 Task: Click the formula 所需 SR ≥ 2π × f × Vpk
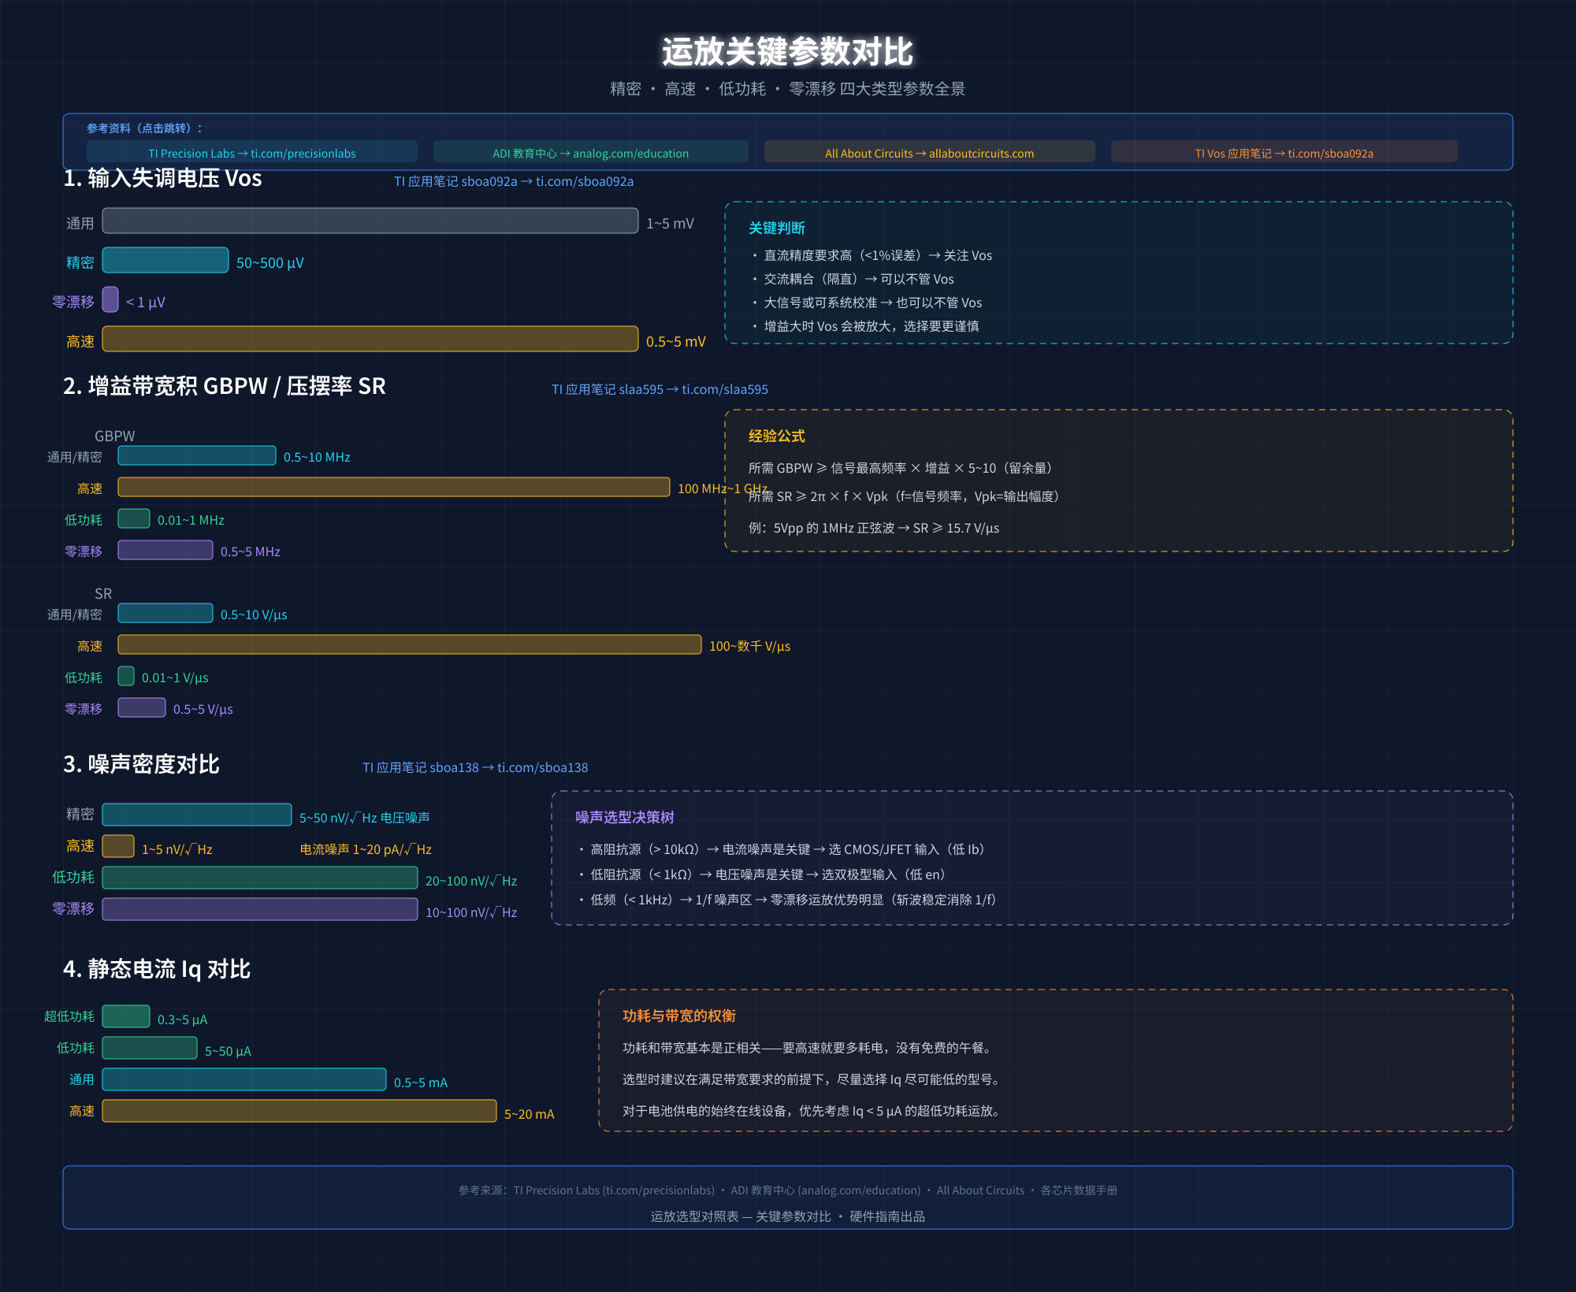click(x=905, y=496)
